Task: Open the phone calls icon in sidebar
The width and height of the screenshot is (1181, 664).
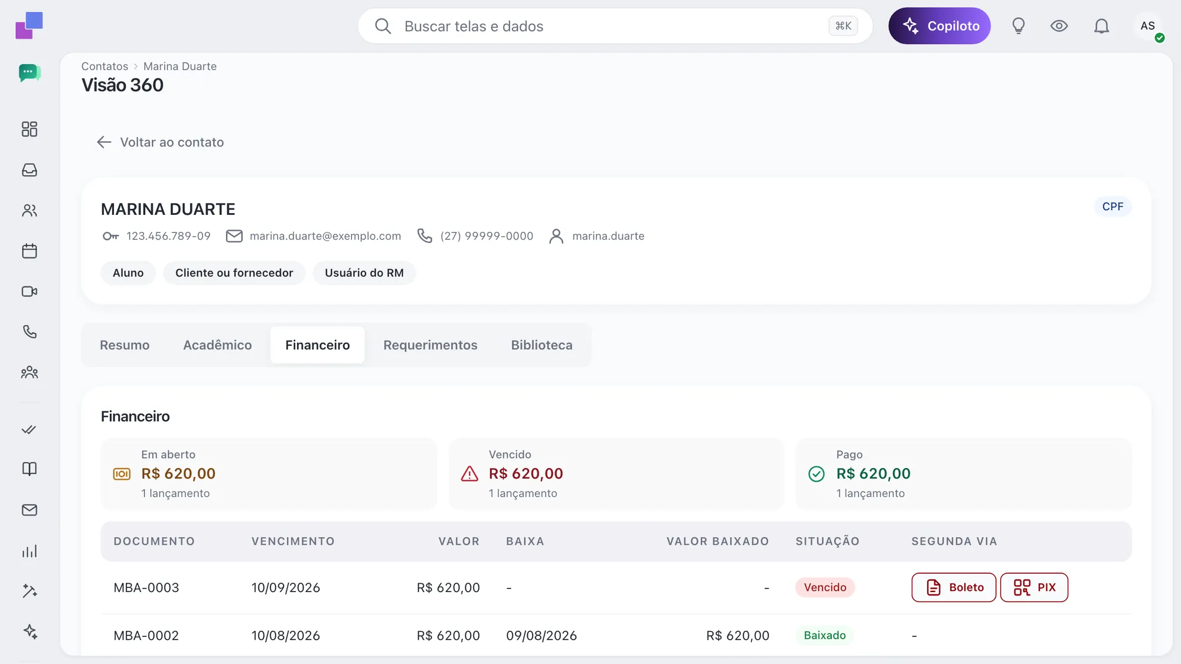Action: pos(30,332)
